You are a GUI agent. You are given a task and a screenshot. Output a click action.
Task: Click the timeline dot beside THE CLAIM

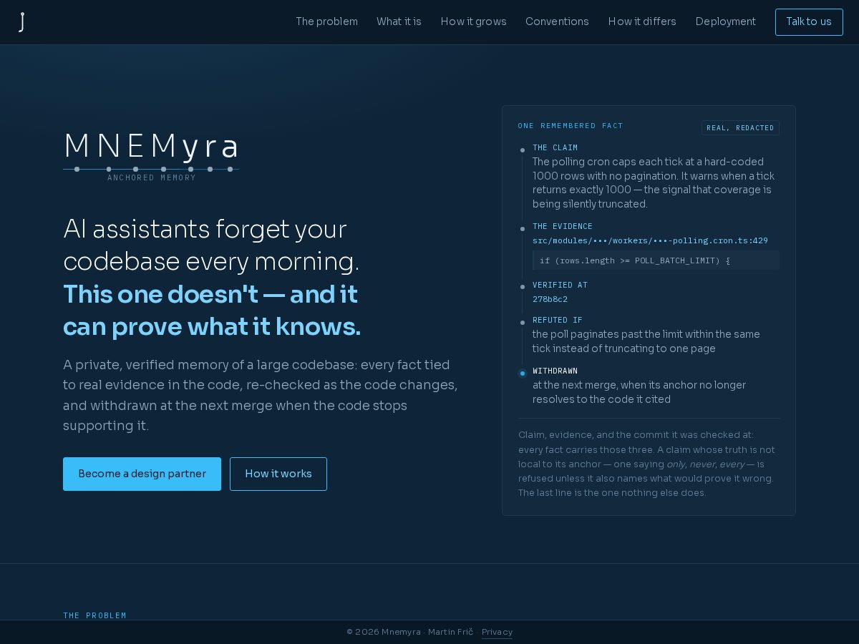pos(523,150)
